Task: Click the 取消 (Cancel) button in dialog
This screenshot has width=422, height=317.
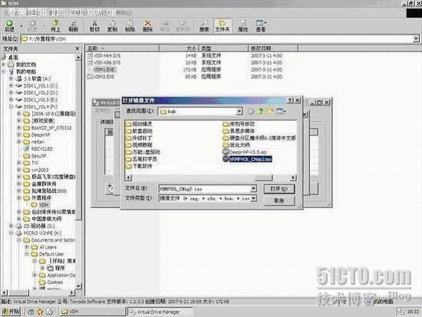Action: [x=279, y=200]
